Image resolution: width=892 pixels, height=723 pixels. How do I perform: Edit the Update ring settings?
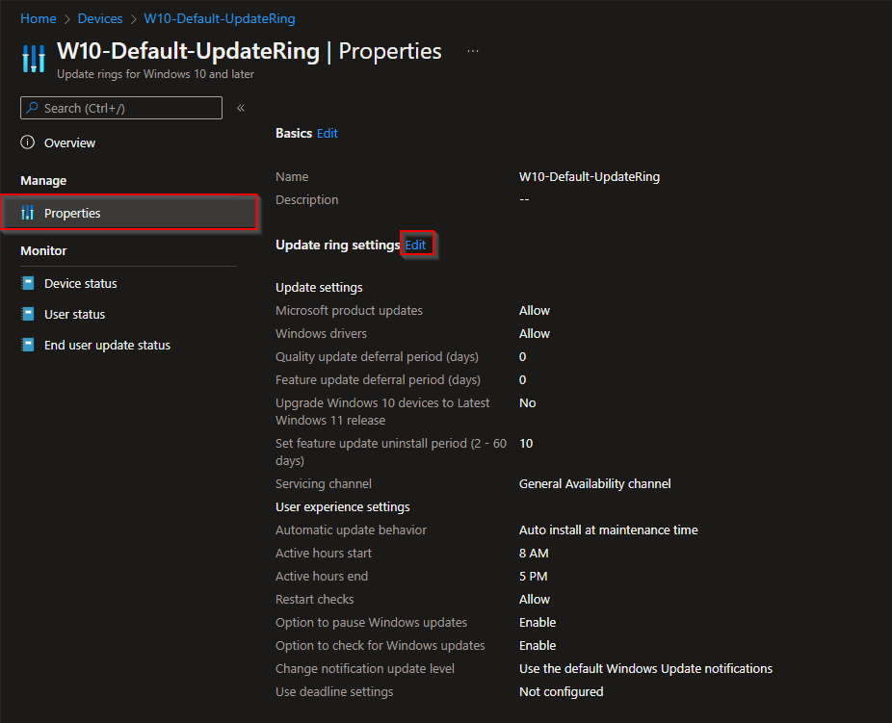[x=415, y=245]
